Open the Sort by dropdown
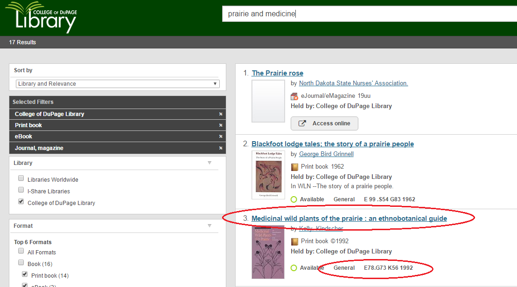This screenshot has height=287, width=517. 118,84
